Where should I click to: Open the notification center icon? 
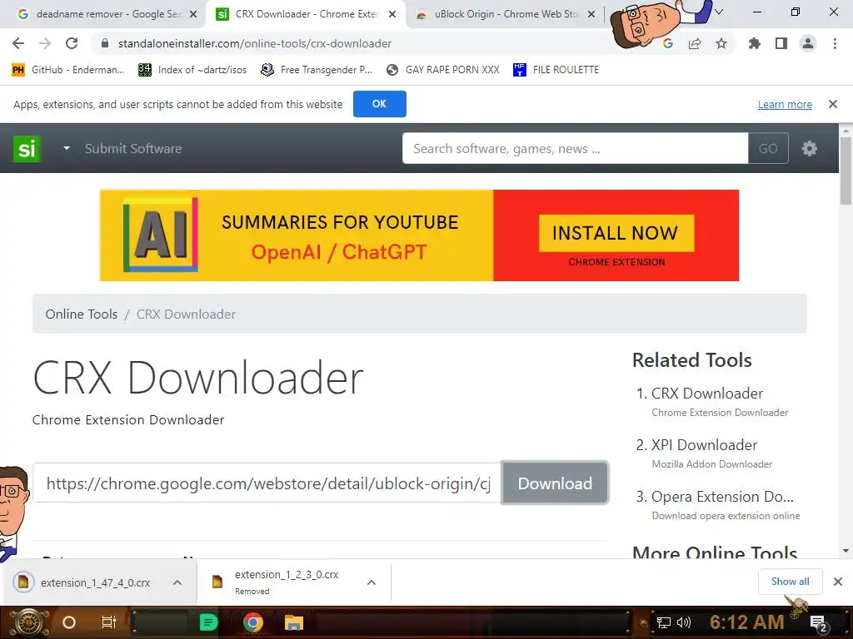pos(819,623)
